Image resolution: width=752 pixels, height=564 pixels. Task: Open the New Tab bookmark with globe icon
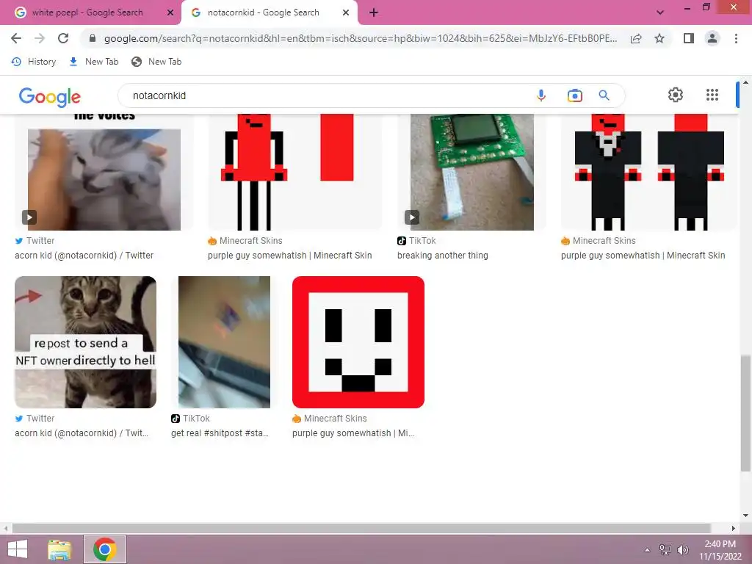157,62
